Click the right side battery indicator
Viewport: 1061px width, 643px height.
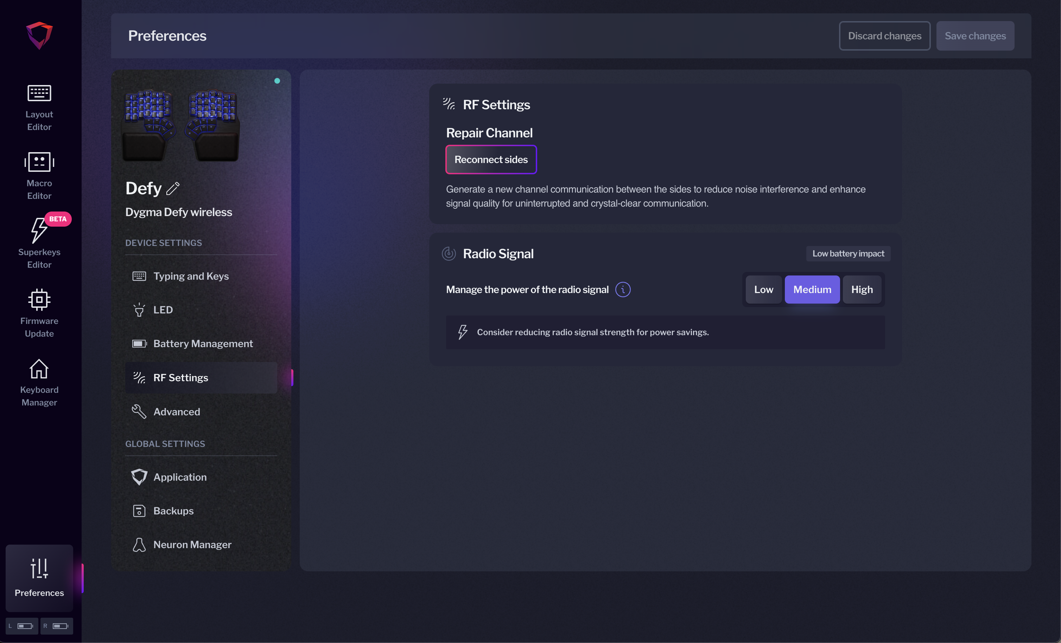[57, 626]
